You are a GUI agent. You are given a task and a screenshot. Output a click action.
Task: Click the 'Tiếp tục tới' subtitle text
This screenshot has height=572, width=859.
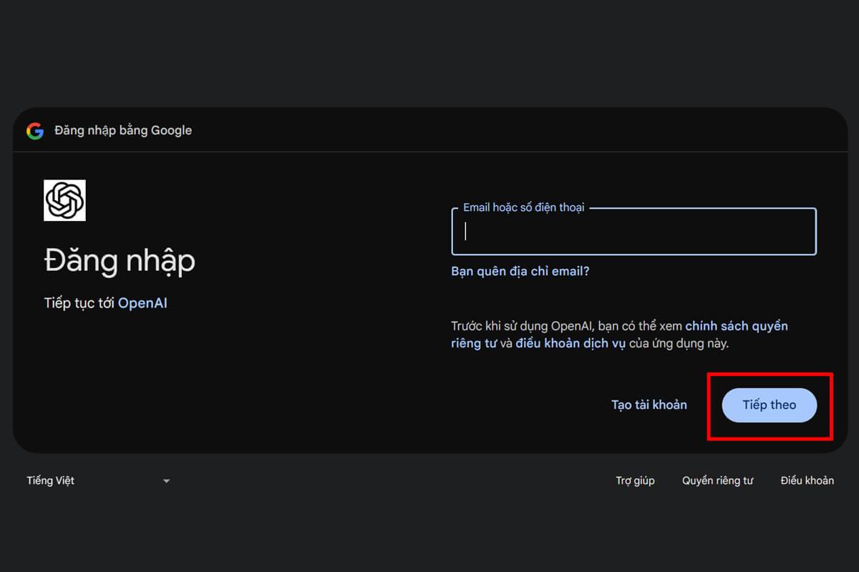[x=79, y=303]
